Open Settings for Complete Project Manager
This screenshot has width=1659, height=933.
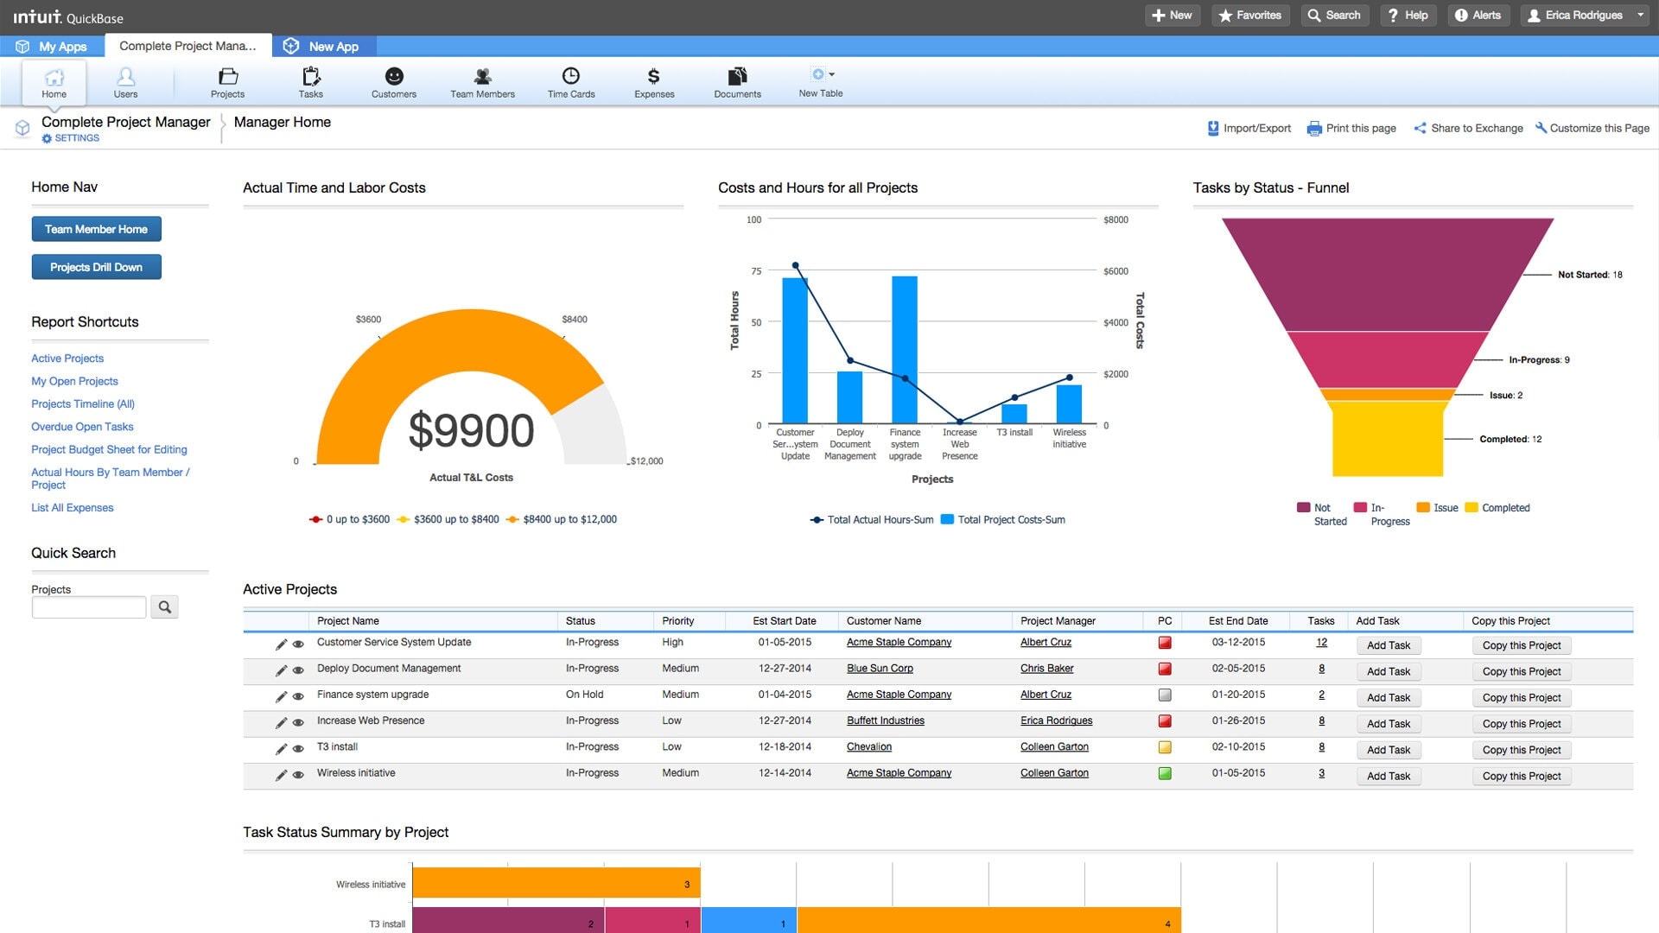tap(70, 137)
